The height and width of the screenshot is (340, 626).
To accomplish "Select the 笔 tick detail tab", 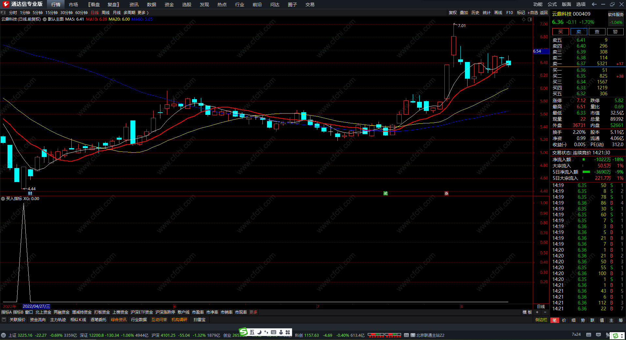I will point(555,320).
